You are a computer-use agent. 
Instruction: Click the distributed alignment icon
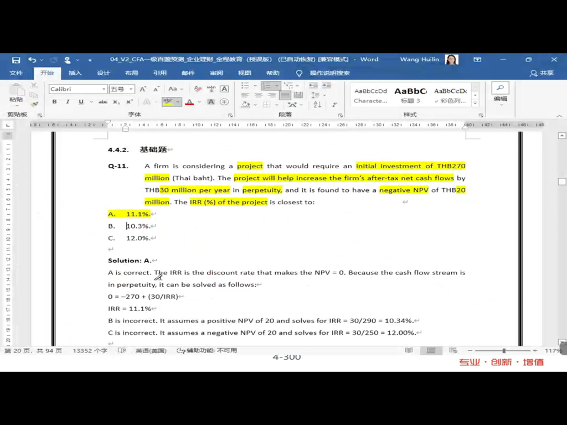click(x=298, y=95)
